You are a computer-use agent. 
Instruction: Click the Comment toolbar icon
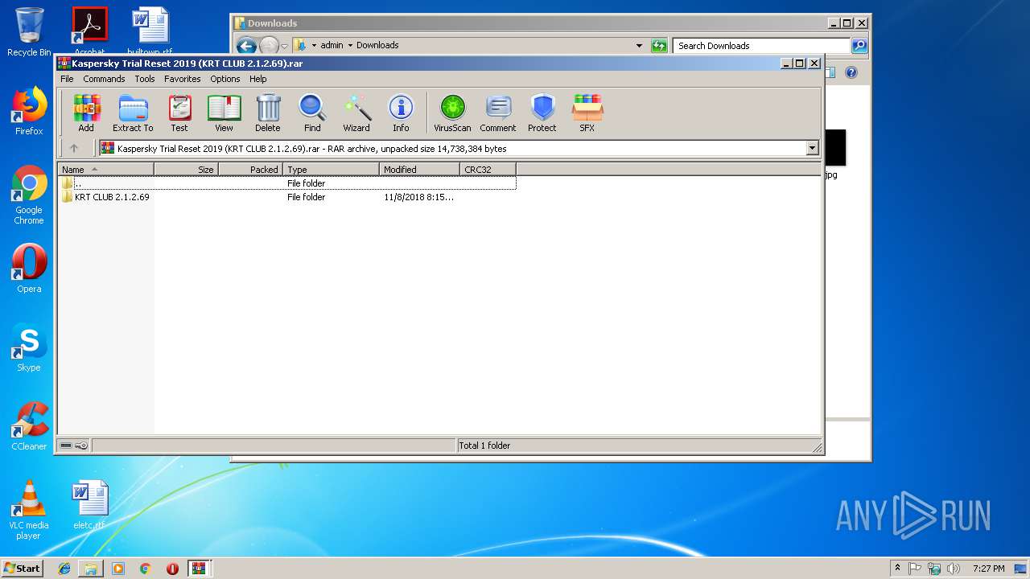498,113
